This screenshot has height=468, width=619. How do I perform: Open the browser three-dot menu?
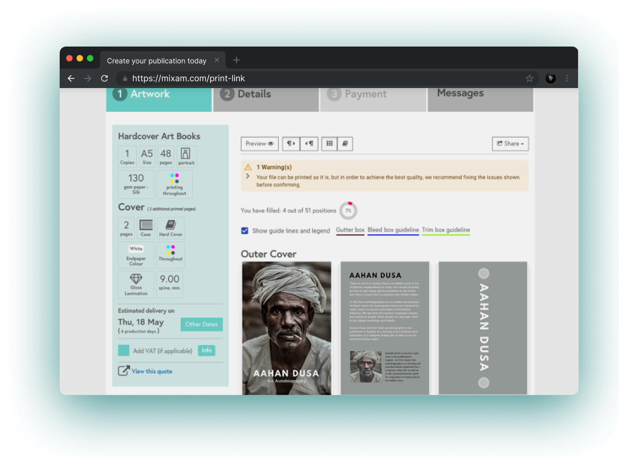point(567,78)
